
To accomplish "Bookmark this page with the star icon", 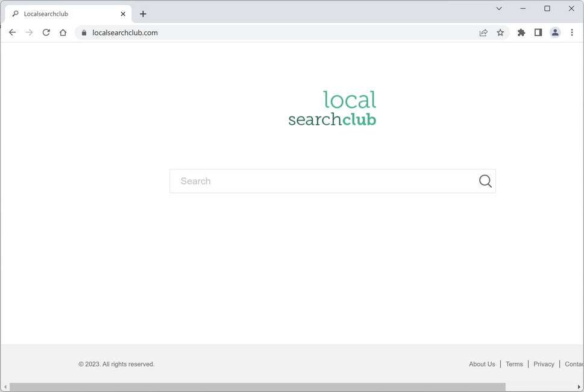I will pos(500,32).
